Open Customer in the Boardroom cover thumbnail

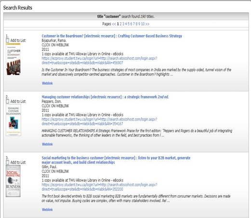[x=13, y=59]
